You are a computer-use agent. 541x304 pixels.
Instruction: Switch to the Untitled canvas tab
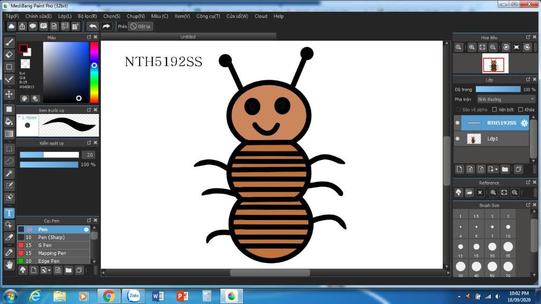pyautogui.click(x=188, y=37)
